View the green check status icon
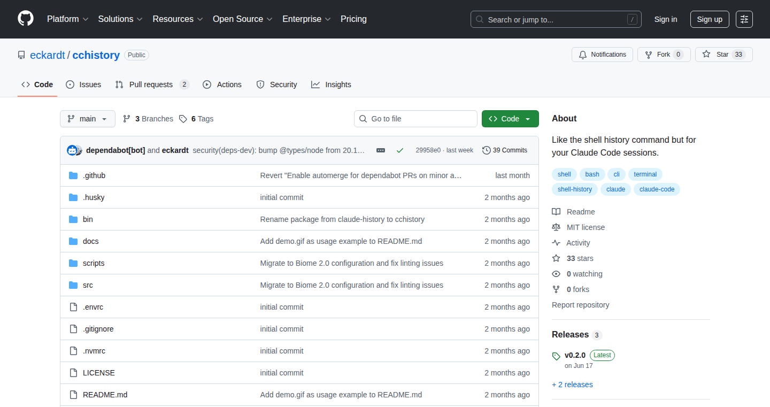The image size is (770, 407). (400, 150)
